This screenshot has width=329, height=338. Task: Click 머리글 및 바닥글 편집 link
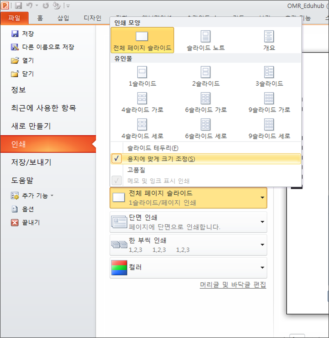pos(233,285)
